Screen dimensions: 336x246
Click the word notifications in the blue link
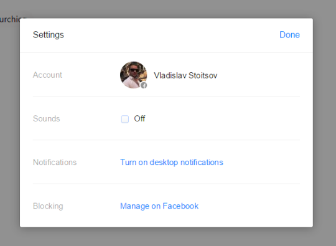202,163
